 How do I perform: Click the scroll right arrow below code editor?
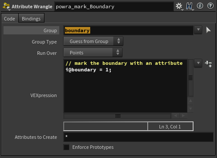183,116
